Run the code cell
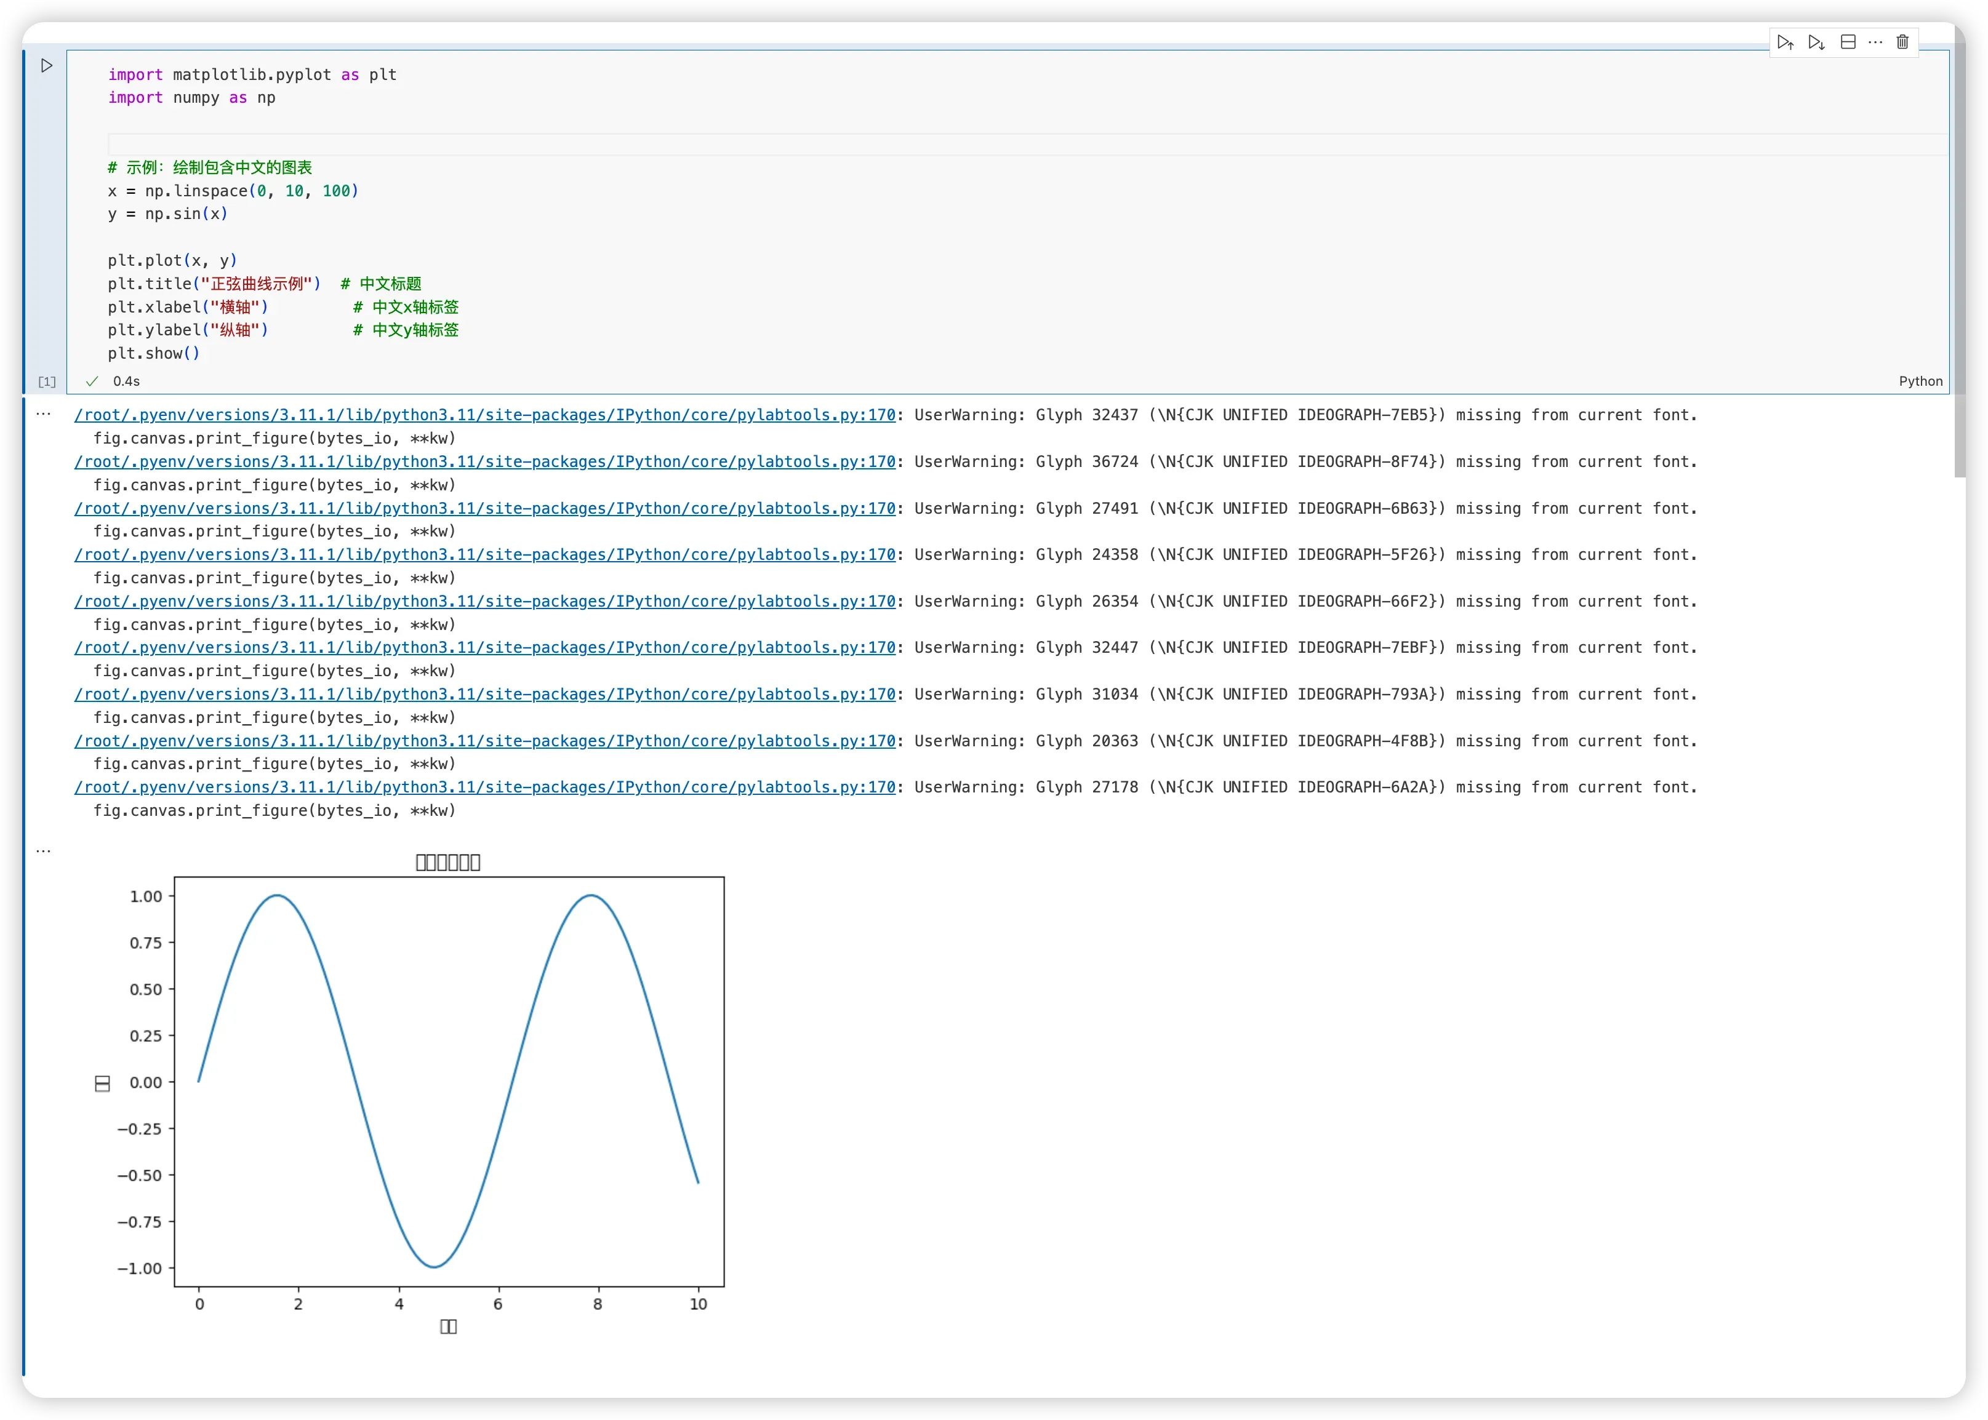This screenshot has width=1988, height=1420. coord(47,66)
